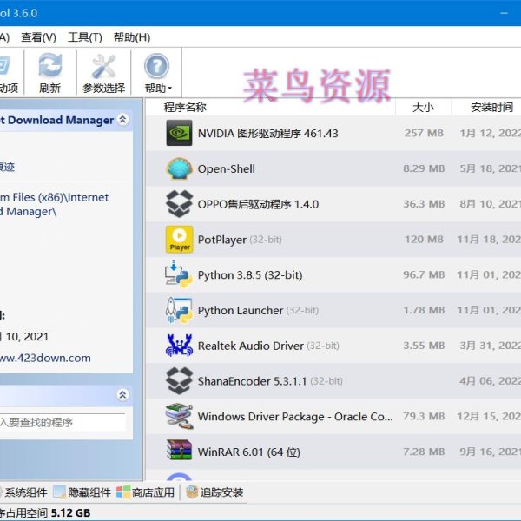Image resolution: width=521 pixels, height=521 pixels.
Task: Click the Refresh (刷新) toolbar icon
Action: tap(49, 65)
